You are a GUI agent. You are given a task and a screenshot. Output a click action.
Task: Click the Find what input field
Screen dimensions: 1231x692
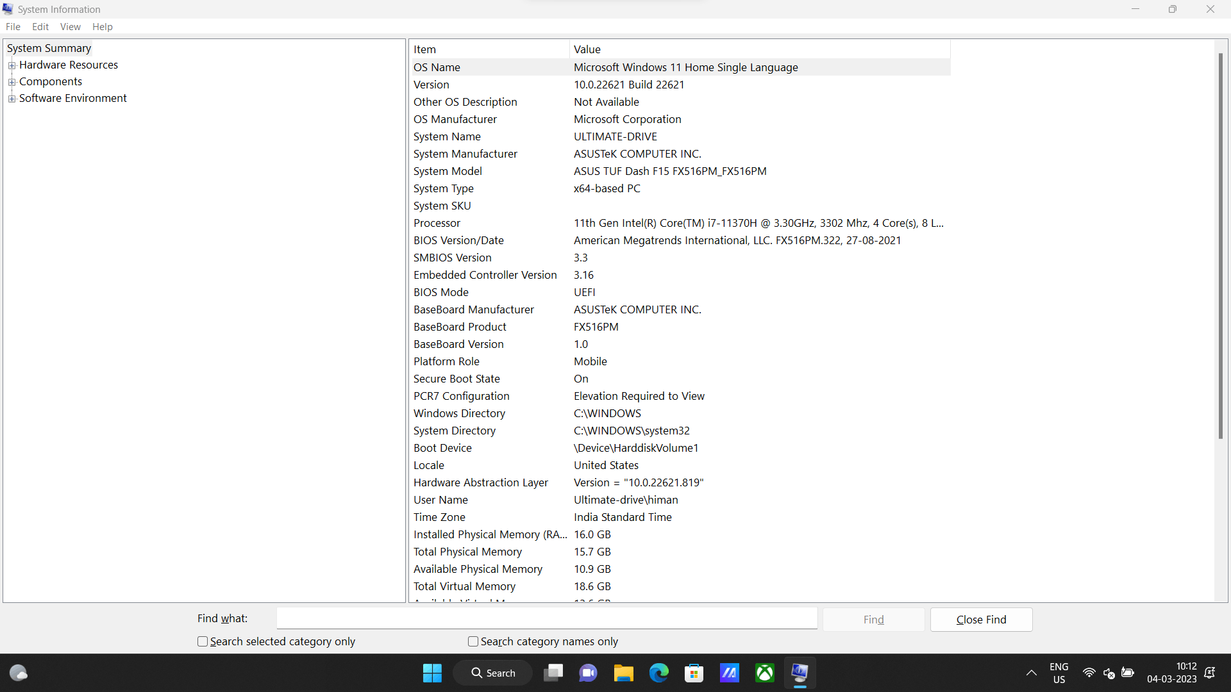(x=546, y=618)
